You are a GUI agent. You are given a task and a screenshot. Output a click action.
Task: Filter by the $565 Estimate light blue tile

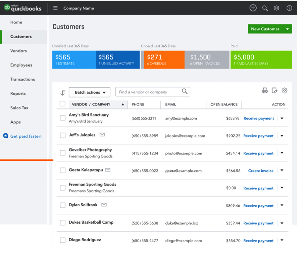pyautogui.click(x=74, y=59)
